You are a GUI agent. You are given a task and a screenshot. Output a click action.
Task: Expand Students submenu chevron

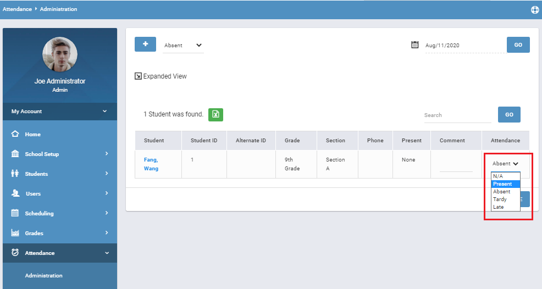click(x=107, y=173)
